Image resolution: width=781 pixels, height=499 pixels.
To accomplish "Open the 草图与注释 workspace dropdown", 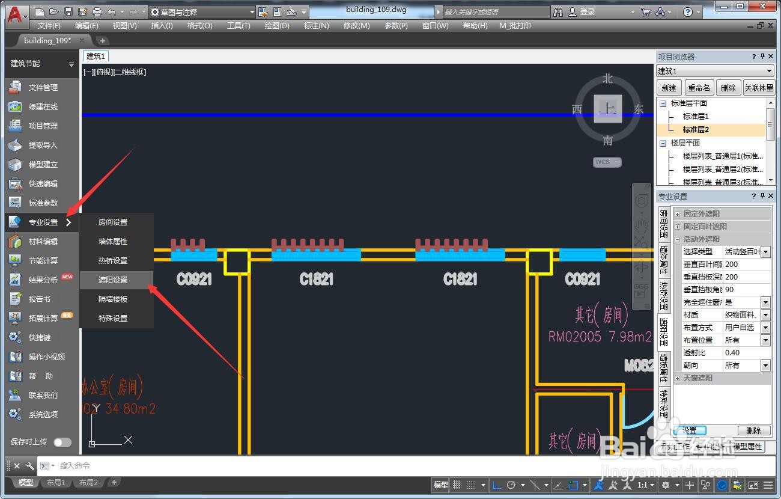I will (x=202, y=12).
